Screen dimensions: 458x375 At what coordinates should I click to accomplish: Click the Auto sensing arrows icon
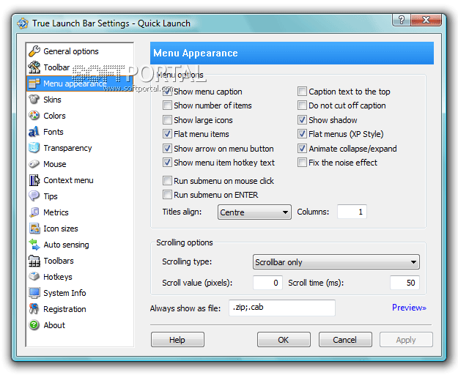(34, 245)
